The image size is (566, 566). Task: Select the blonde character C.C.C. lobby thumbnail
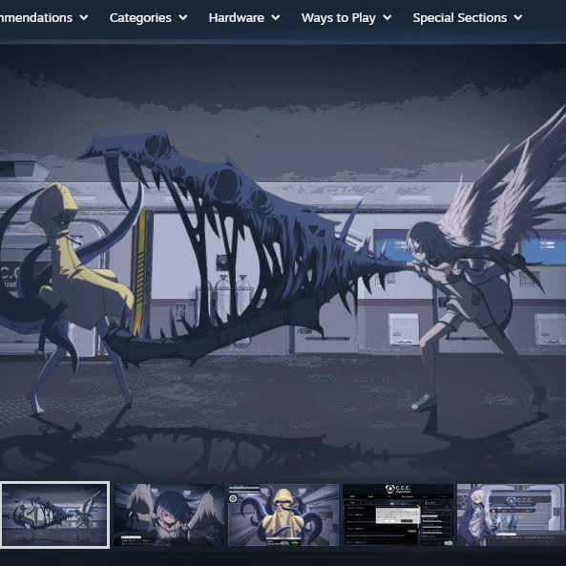coord(511,514)
